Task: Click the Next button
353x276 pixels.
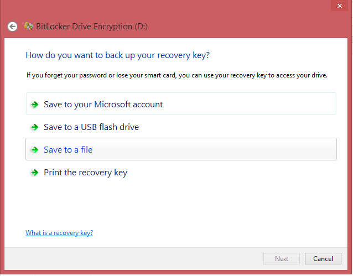Action: pos(282,259)
